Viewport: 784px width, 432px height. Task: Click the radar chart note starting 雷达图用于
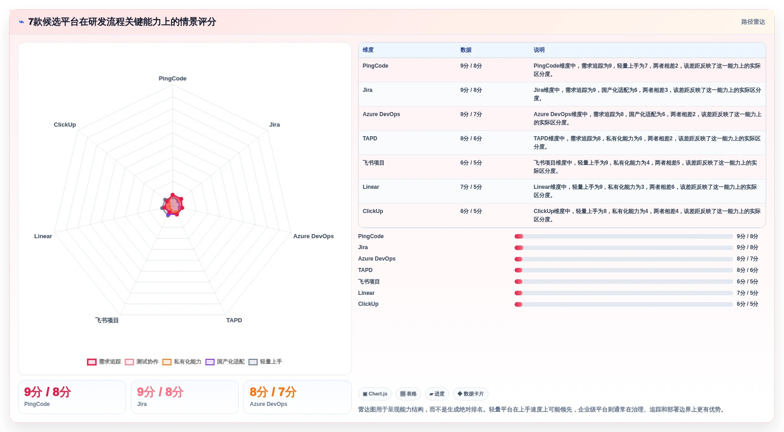pyautogui.click(x=542, y=410)
